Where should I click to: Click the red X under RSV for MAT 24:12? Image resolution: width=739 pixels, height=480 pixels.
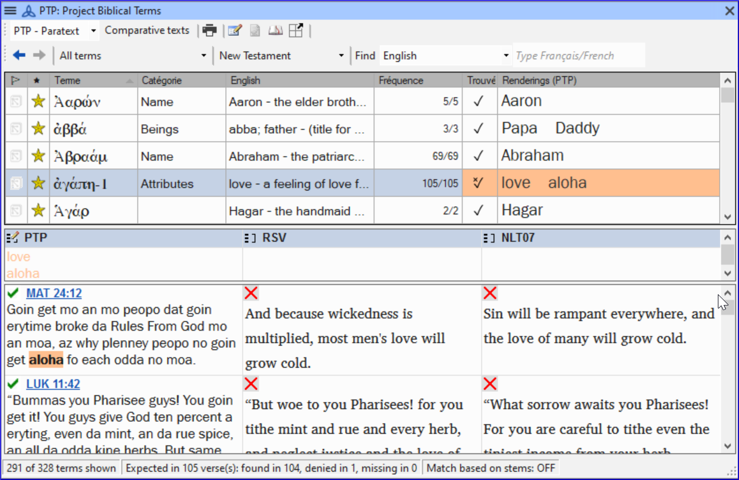pos(251,293)
